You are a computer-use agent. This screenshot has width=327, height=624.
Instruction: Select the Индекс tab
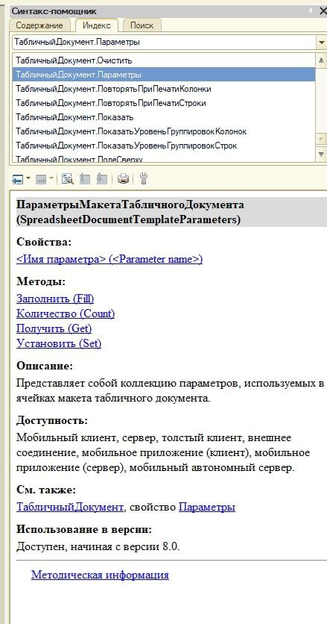tap(97, 25)
